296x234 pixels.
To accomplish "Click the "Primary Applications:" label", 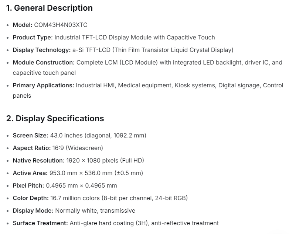I will (43, 85).
